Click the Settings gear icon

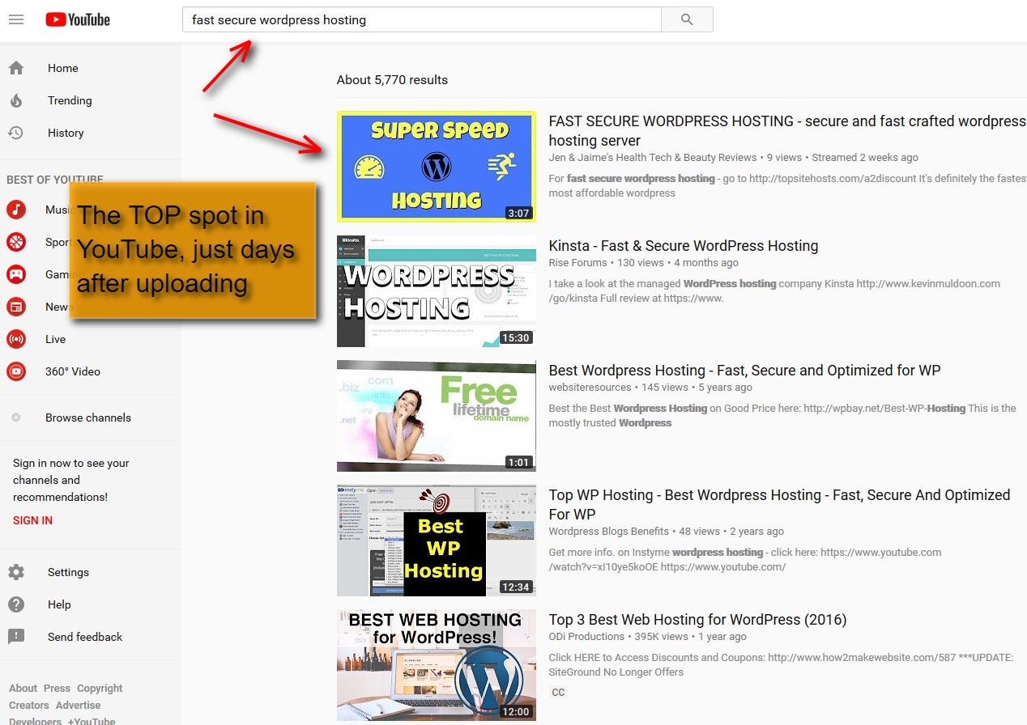(x=16, y=572)
